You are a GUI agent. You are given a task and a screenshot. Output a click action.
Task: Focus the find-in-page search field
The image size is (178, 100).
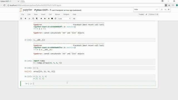[x=144, y=9]
